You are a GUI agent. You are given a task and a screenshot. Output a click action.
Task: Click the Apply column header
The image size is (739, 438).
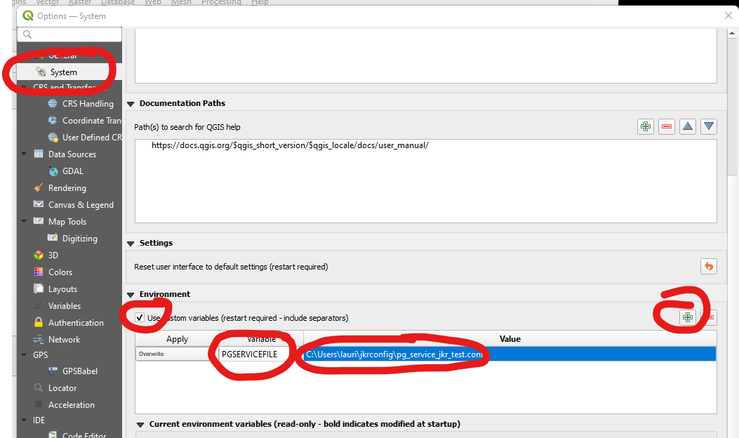(177, 339)
